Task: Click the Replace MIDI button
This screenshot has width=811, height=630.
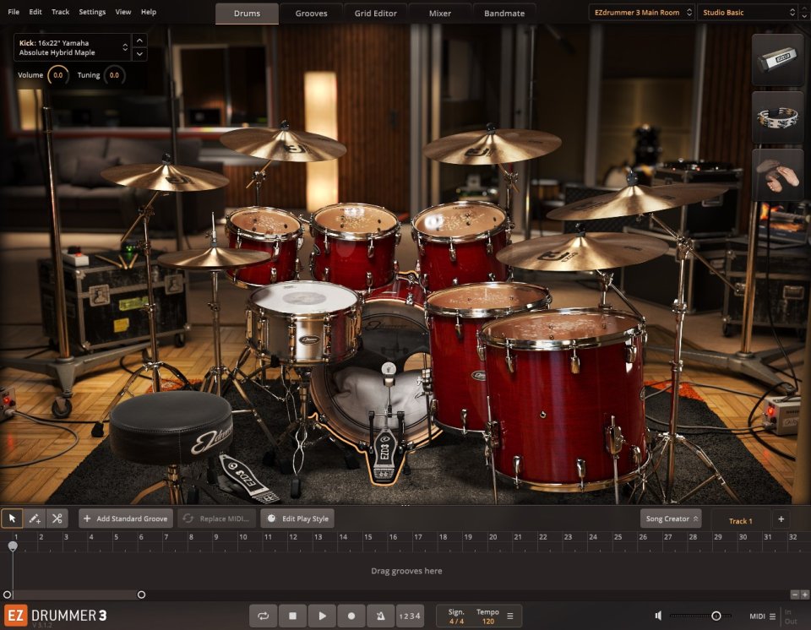Action: 217,519
